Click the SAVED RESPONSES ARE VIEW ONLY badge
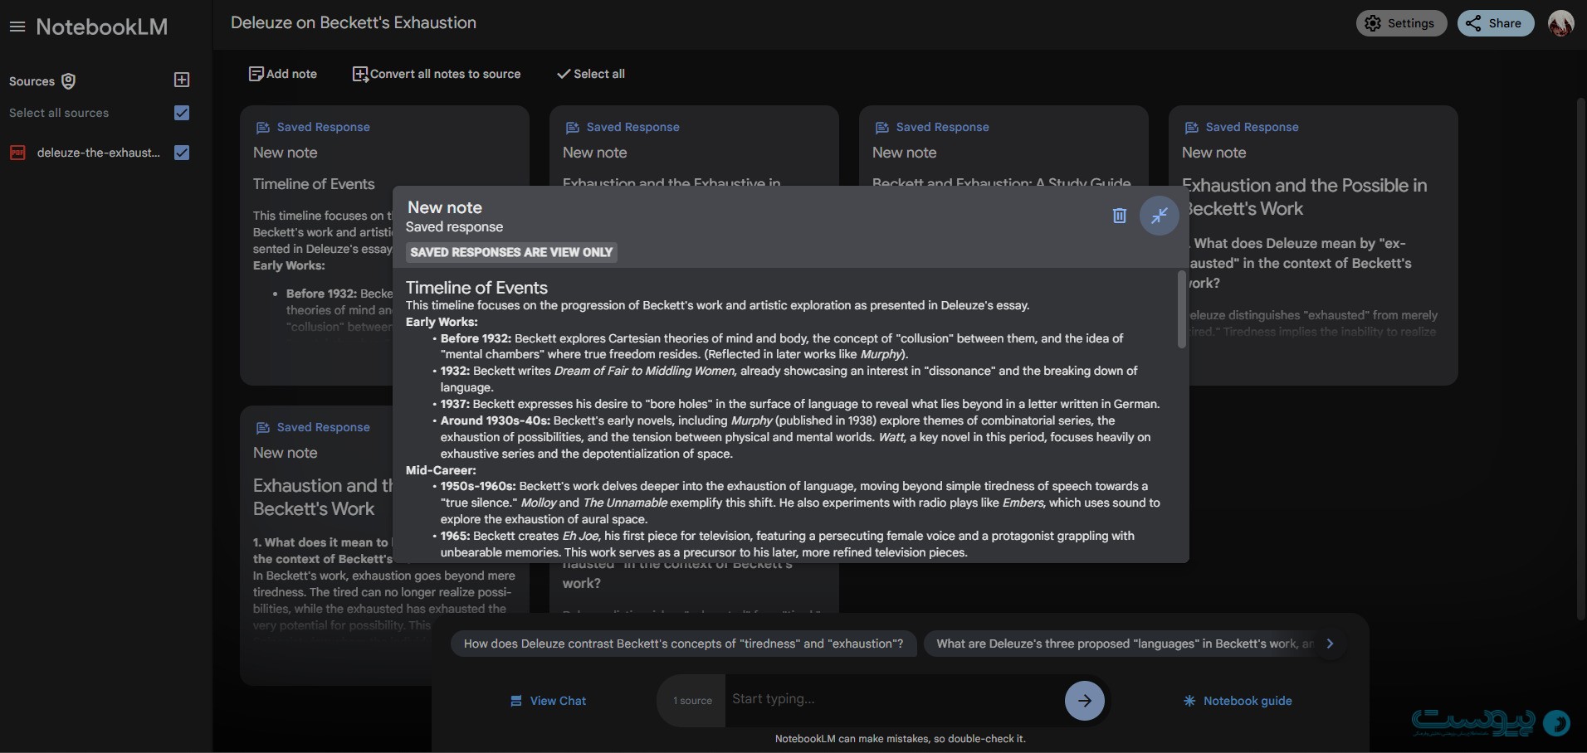The width and height of the screenshot is (1587, 753). click(511, 252)
